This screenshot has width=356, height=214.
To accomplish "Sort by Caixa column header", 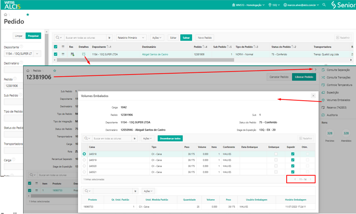I will click(92, 147).
